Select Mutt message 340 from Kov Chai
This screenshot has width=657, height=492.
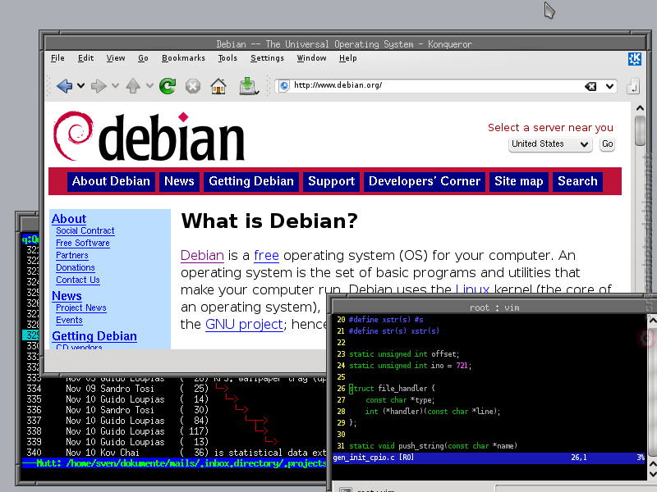175,453
